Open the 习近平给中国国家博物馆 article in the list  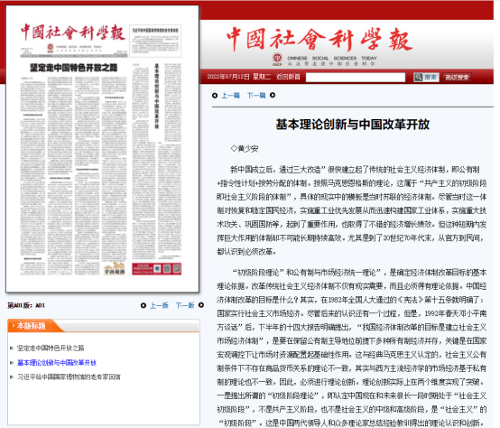tap(69, 377)
